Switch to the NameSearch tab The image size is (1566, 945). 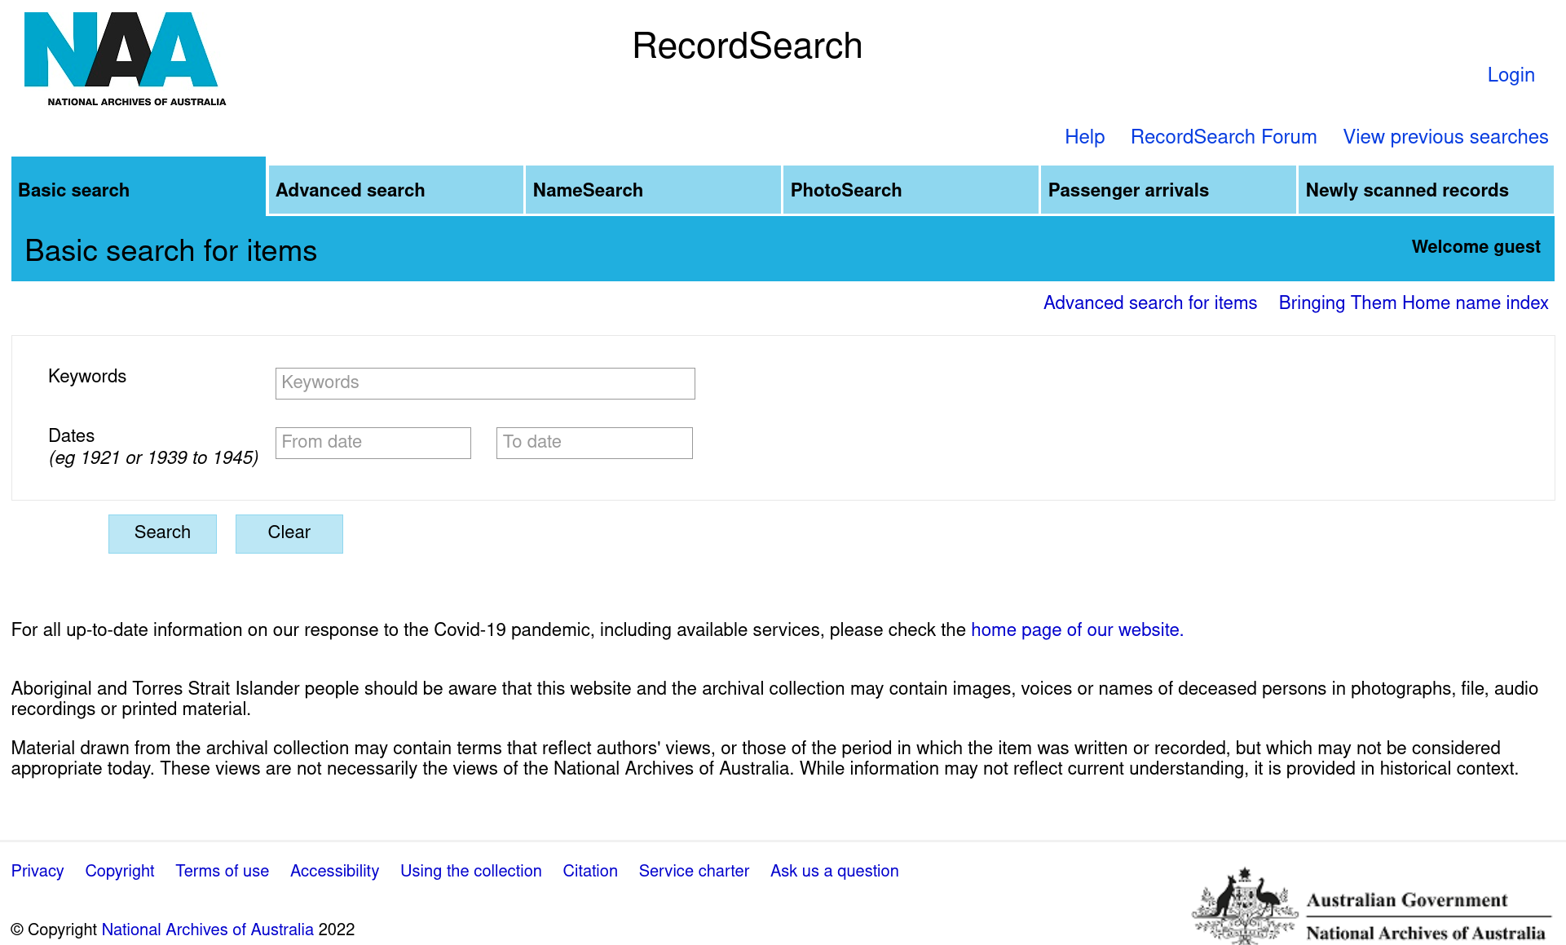(653, 190)
